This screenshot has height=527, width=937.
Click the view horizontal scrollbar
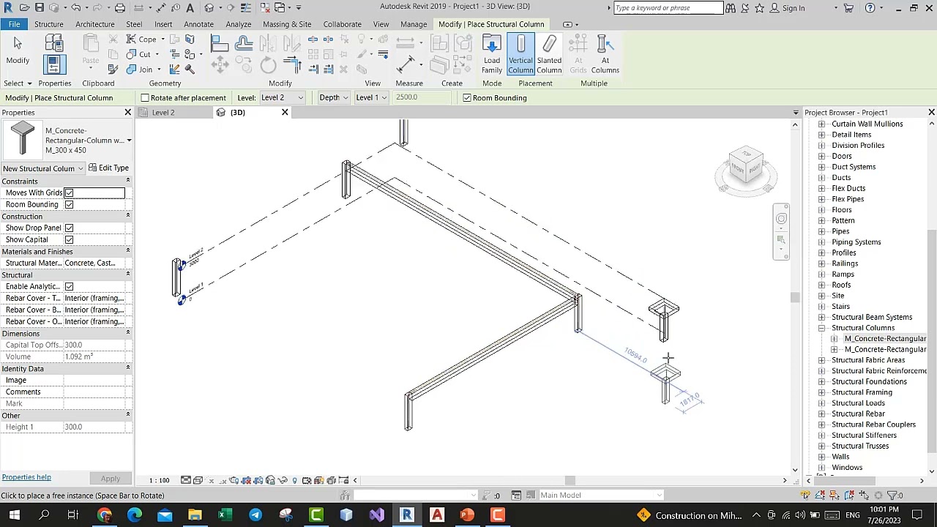point(570,481)
